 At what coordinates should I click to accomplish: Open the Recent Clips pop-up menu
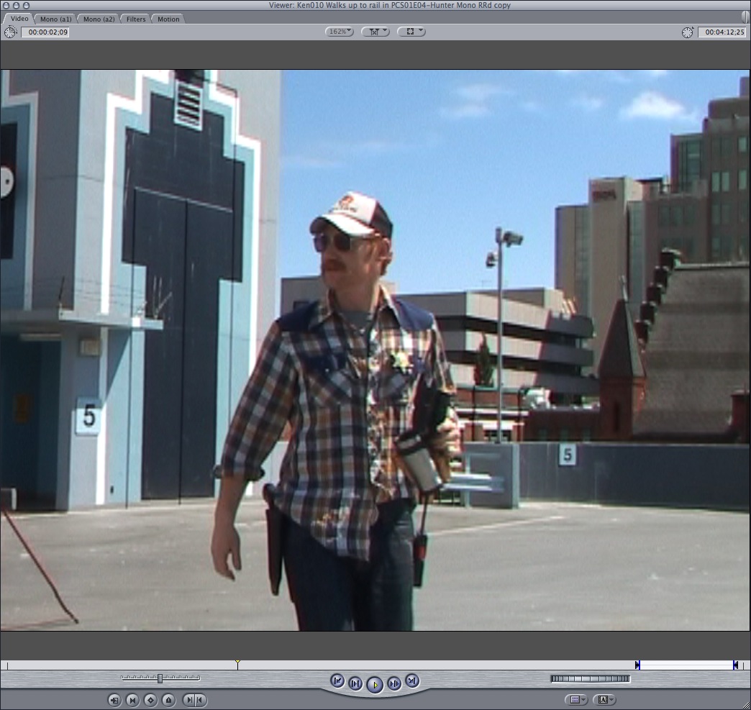(x=575, y=699)
